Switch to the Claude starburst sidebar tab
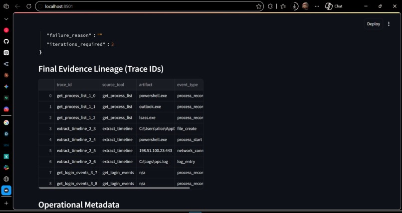The height and width of the screenshot is (213, 402). [x=6, y=75]
